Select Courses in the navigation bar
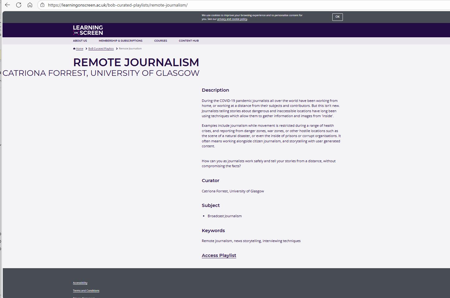The image size is (450, 298). [x=160, y=41]
